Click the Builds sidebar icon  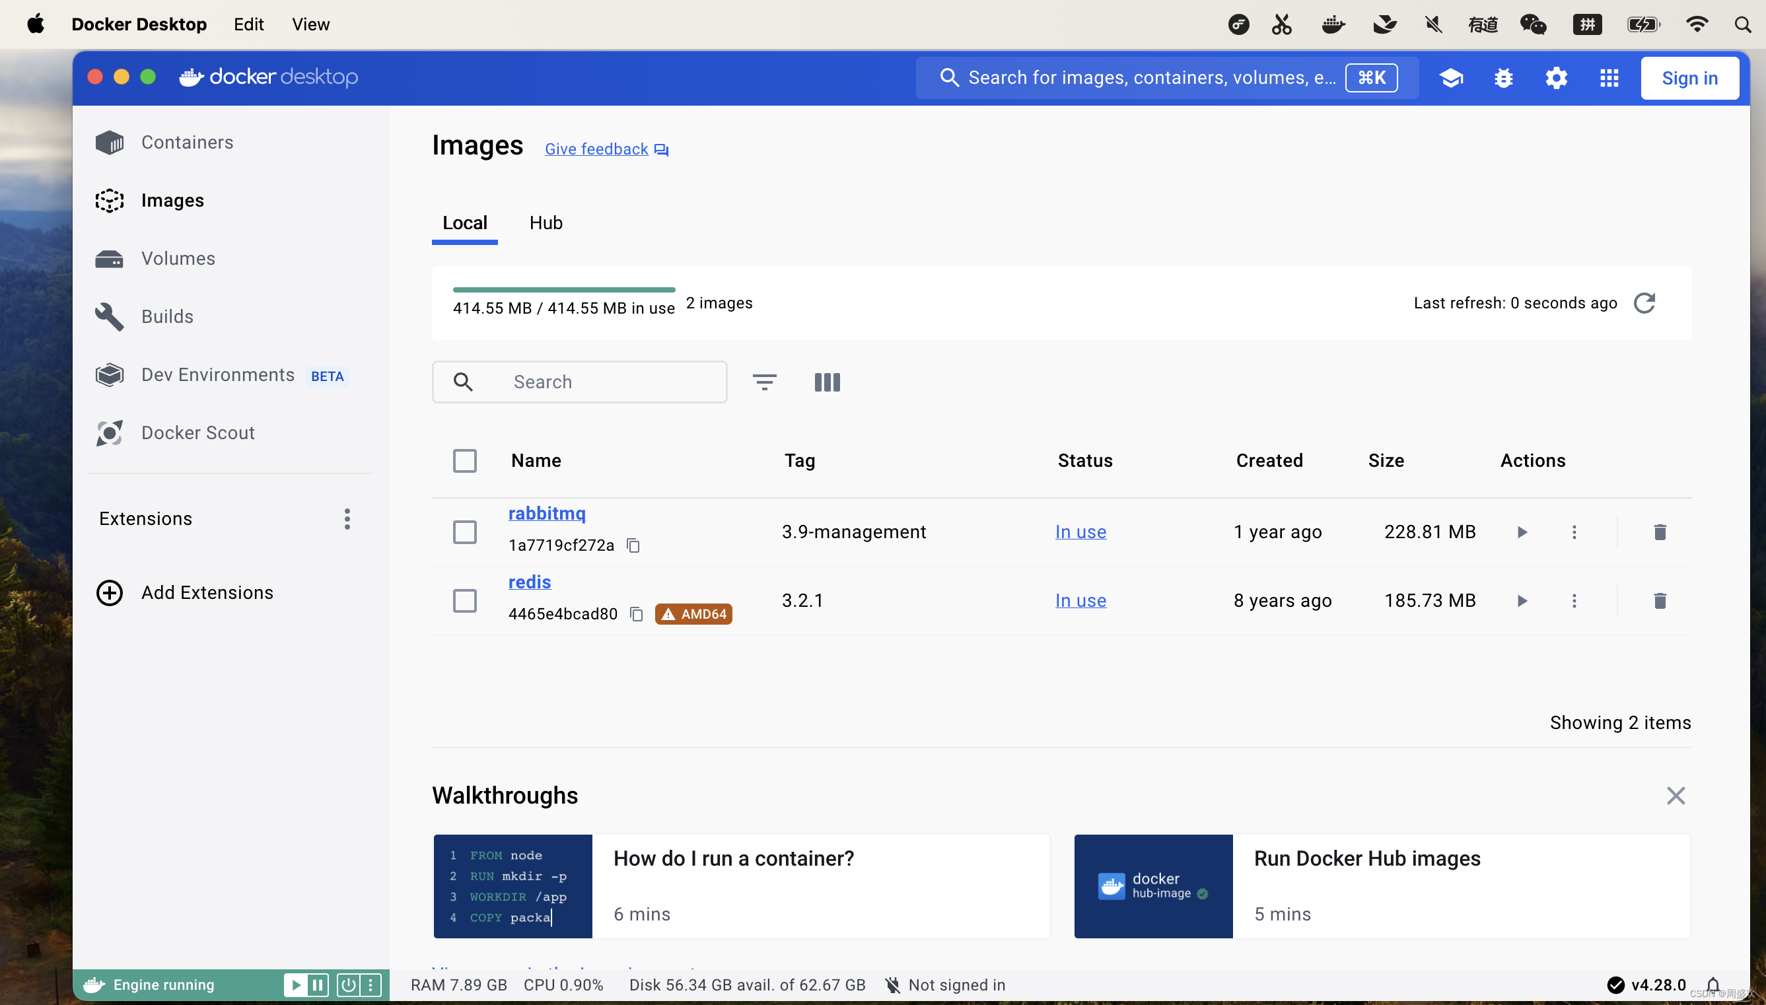pos(109,316)
